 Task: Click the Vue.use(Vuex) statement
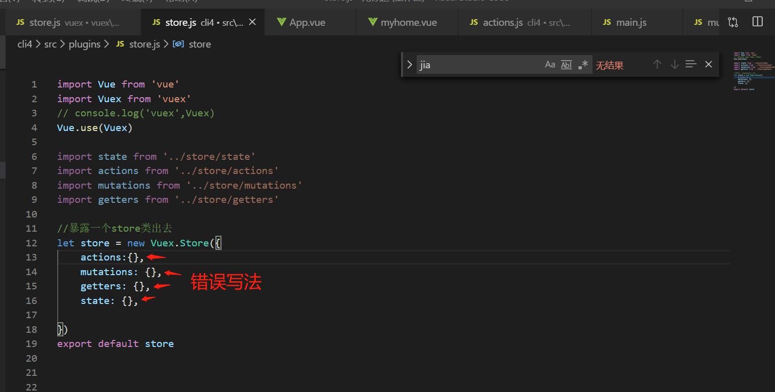tap(95, 127)
